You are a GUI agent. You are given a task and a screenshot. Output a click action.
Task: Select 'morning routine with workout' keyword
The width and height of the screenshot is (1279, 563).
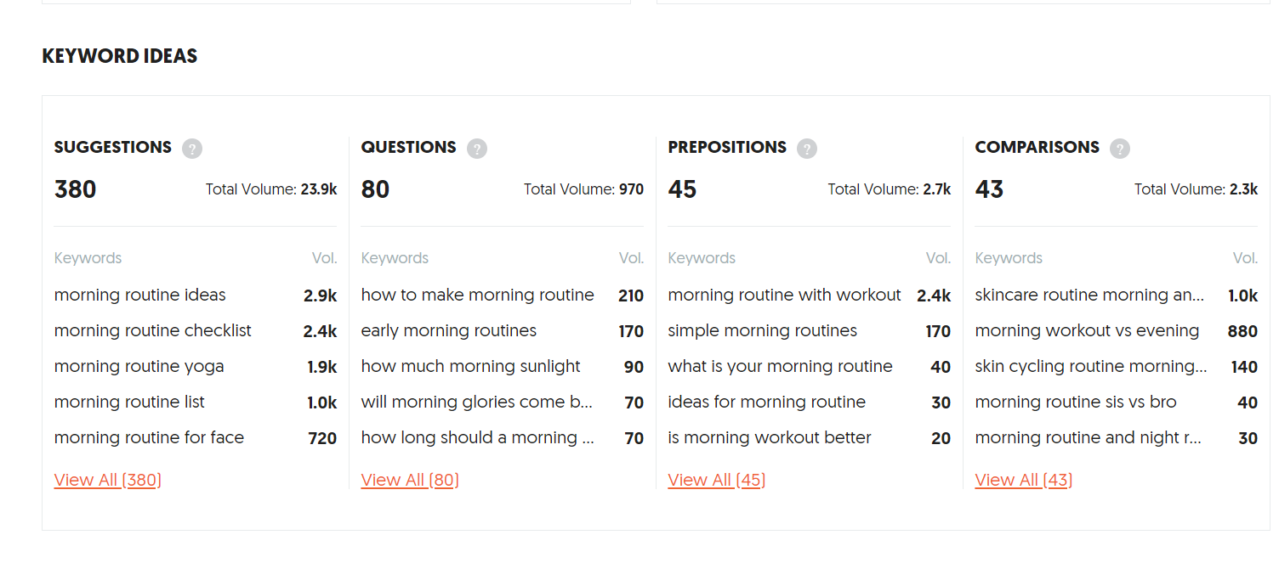click(784, 296)
